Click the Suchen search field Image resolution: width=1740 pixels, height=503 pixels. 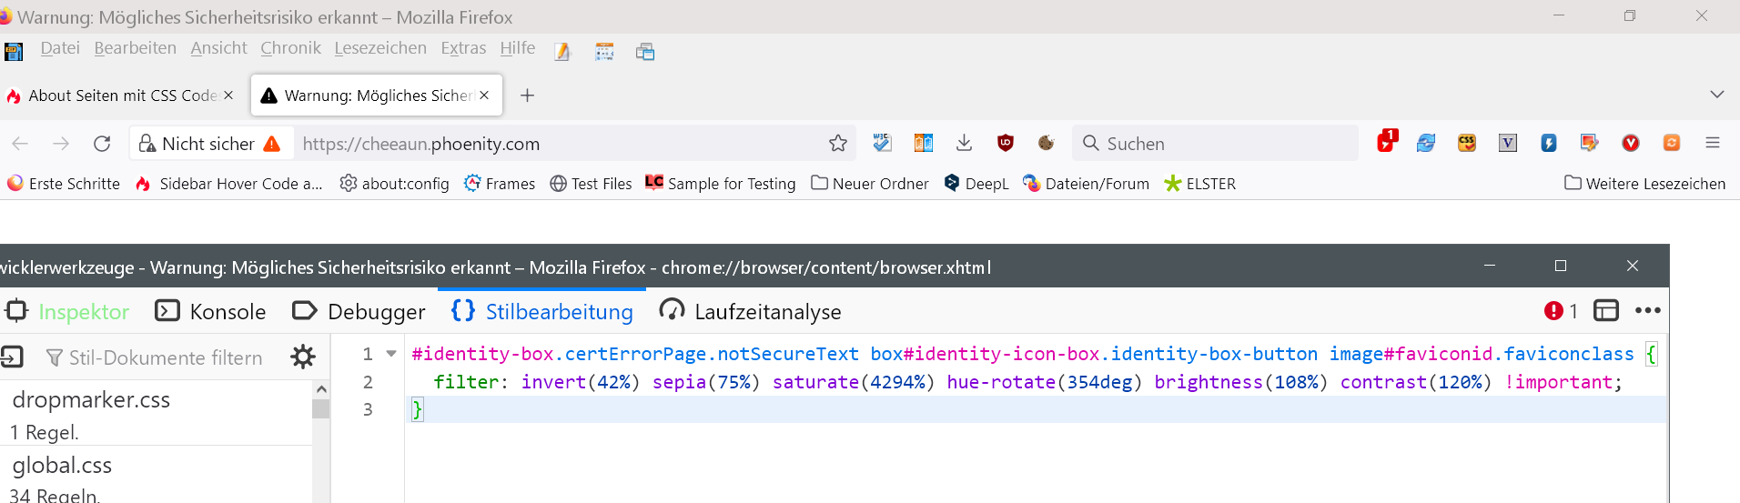(x=1219, y=144)
